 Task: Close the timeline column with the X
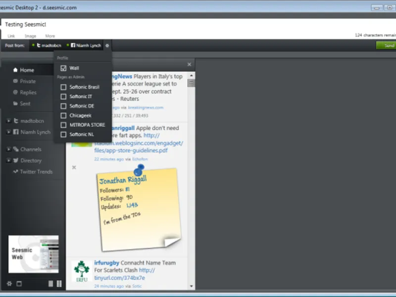[190, 64]
